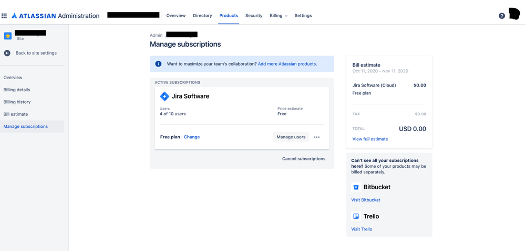Click the Bitbucket logo icon
The image size is (525, 251).
click(x=356, y=187)
